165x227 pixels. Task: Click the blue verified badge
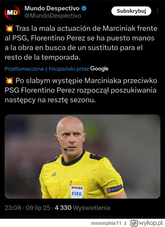pyautogui.click(x=84, y=8)
